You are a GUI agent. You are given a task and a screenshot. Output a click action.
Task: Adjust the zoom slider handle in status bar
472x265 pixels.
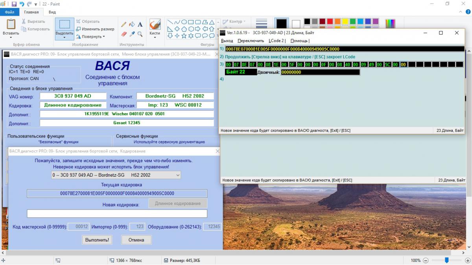(x=447, y=260)
